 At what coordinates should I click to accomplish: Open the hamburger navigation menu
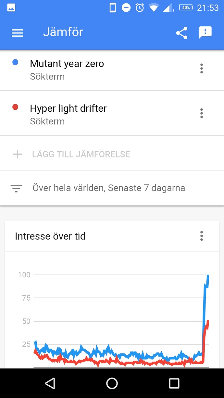(18, 33)
